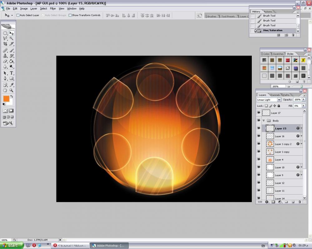Switch to the Channels tab
The width and height of the screenshot is (312, 249).
[x=275, y=95]
